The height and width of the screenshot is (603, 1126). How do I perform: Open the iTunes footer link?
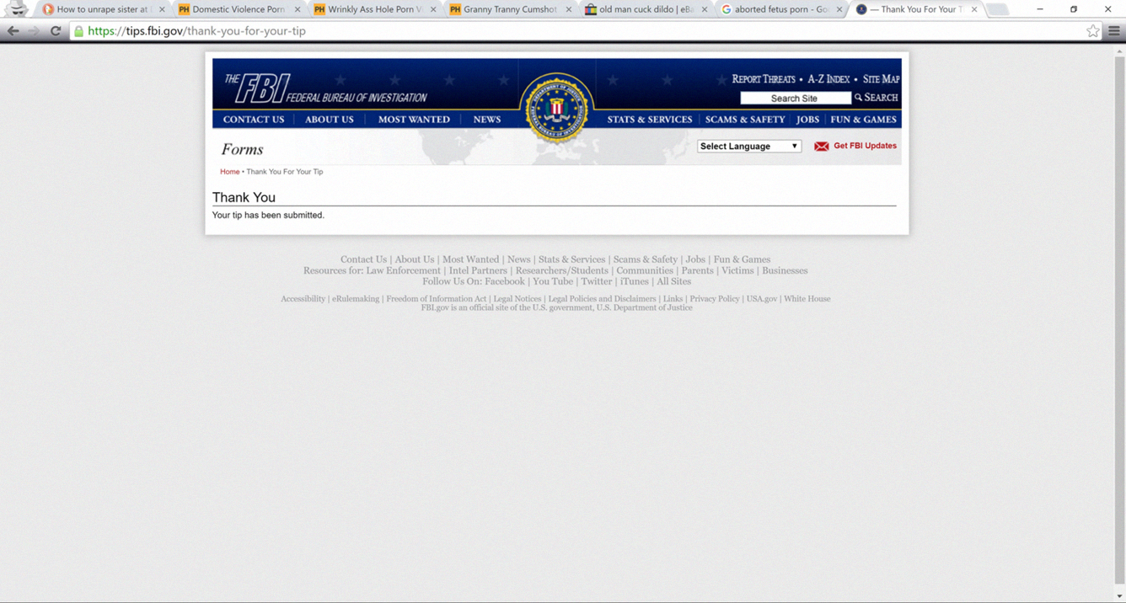(x=635, y=281)
